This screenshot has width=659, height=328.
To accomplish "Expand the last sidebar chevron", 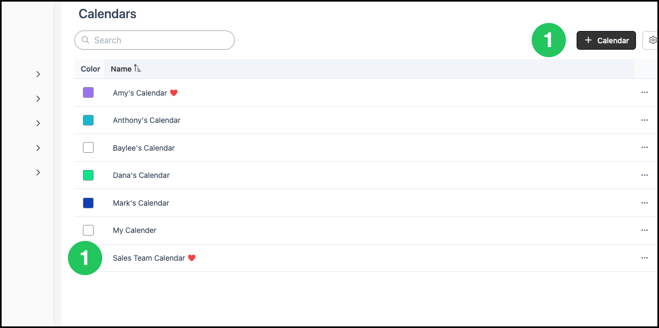I will coord(38,173).
